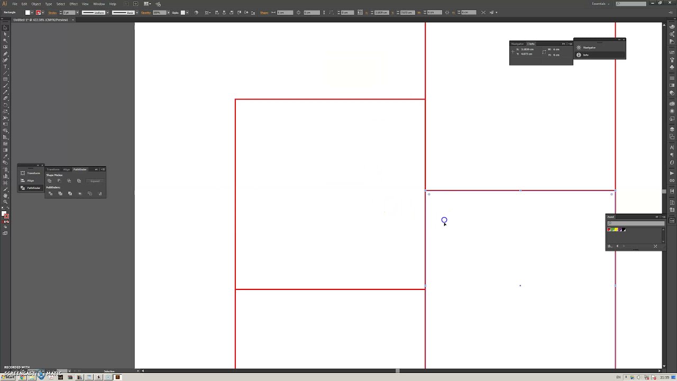Click the Opacity label link
Image resolution: width=677 pixels, height=381 pixels.
[145, 12]
